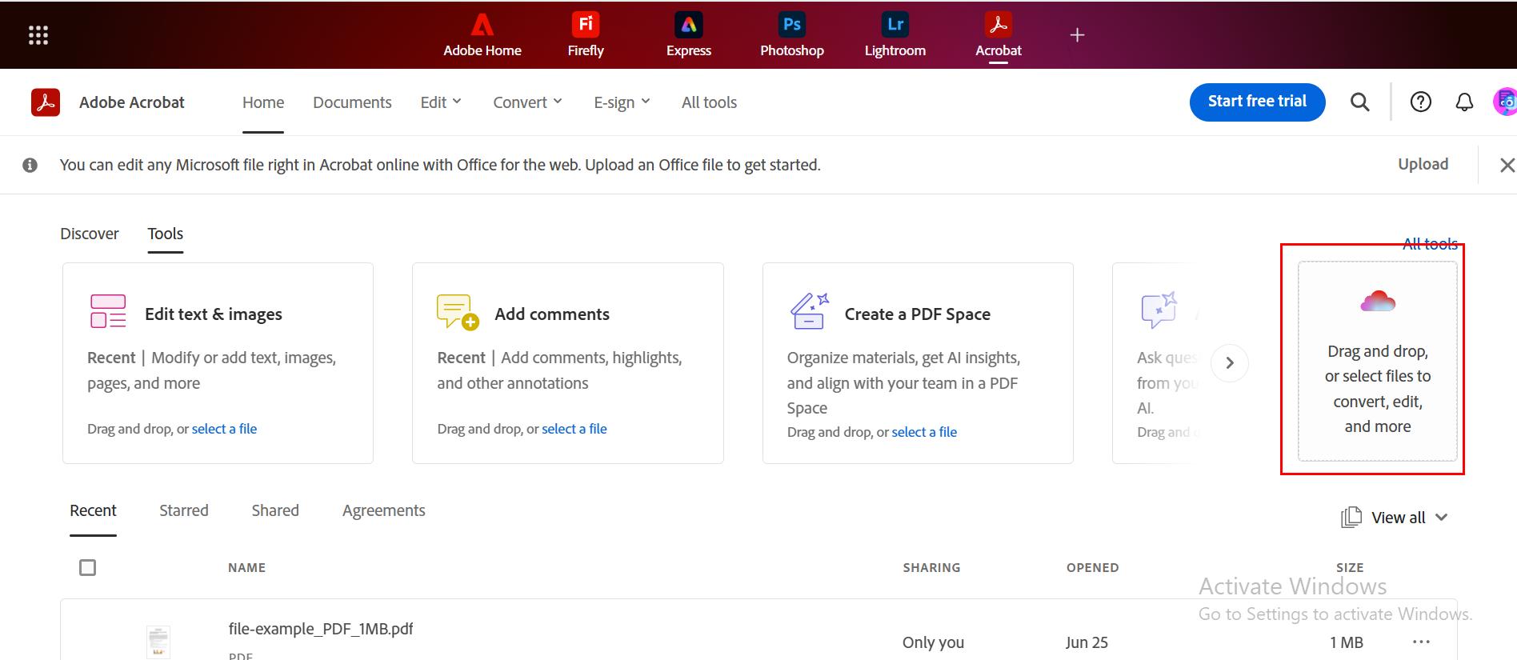
Task: Open the View all dropdown
Action: click(1396, 518)
